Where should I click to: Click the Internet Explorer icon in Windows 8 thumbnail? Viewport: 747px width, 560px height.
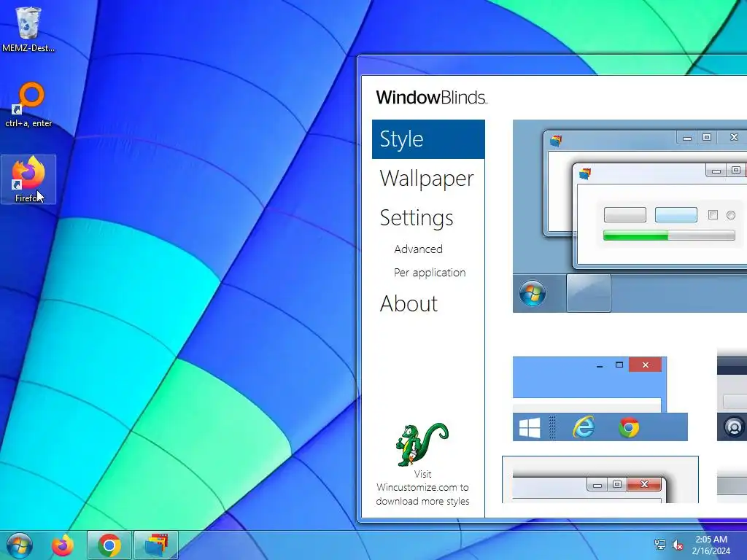pyautogui.click(x=584, y=427)
